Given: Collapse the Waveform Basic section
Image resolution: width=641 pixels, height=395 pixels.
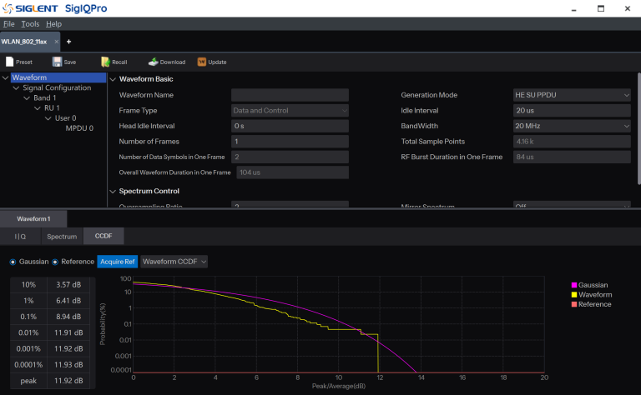Looking at the screenshot, I should pos(113,79).
